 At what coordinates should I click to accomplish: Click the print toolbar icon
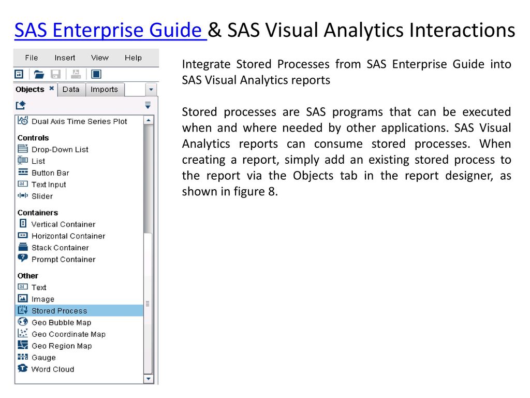[x=76, y=74]
